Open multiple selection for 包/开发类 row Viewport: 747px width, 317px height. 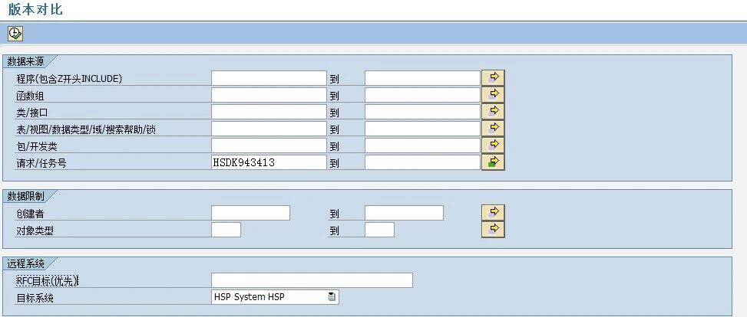tap(493, 145)
